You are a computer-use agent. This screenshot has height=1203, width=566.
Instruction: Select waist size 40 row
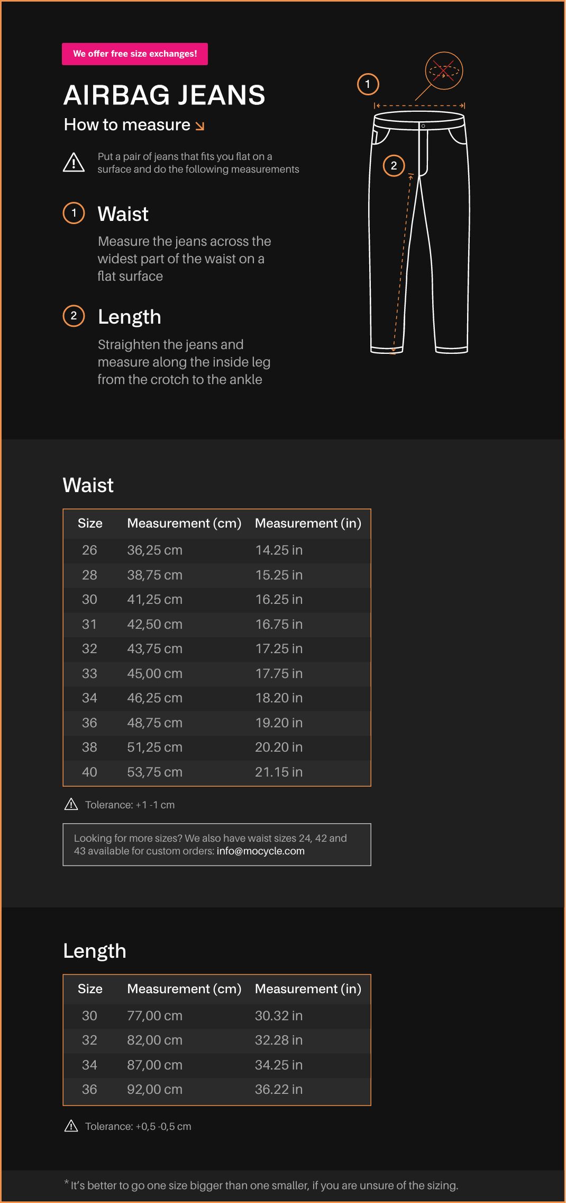click(x=217, y=772)
